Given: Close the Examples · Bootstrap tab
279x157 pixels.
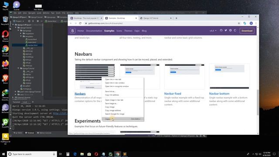Looking at the screenshot, I should click(x=136, y=18).
